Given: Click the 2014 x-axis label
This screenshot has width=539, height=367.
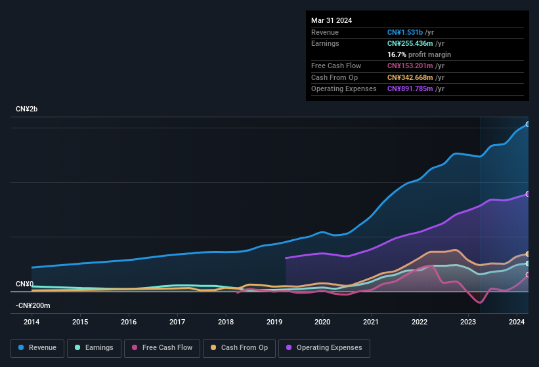Looking at the screenshot, I should pos(32,322).
